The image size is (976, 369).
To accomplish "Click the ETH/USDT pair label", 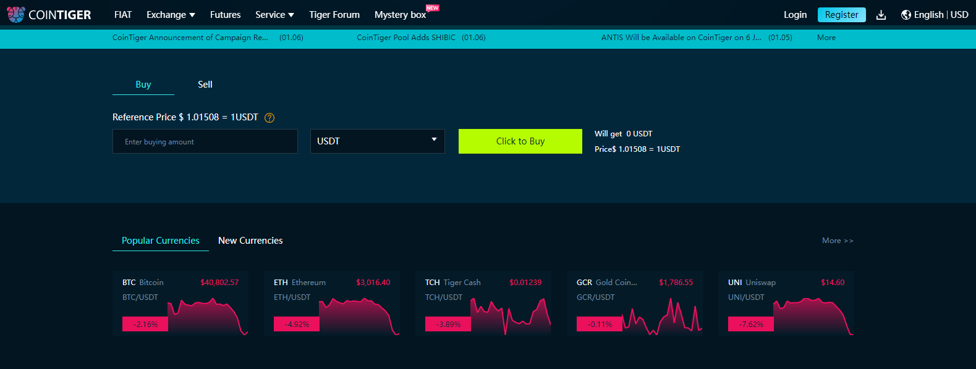I will [292, 297].
